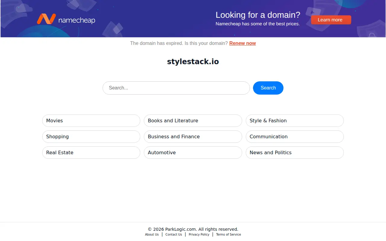
Task: Select Books and Literature category
Action: point(193,120)
